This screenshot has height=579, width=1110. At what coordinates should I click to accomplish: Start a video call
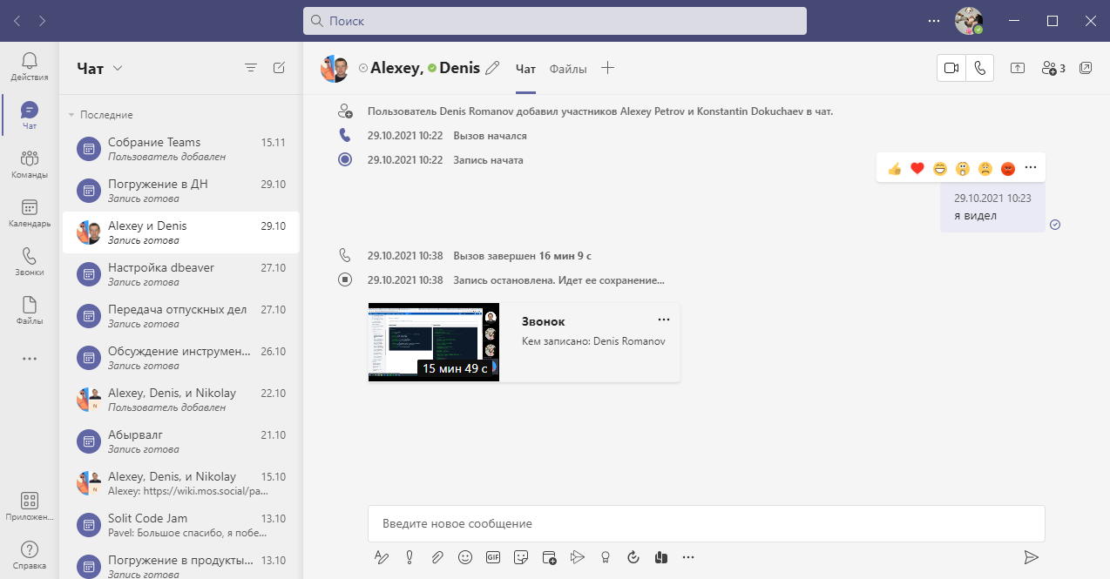click(951, 68)
